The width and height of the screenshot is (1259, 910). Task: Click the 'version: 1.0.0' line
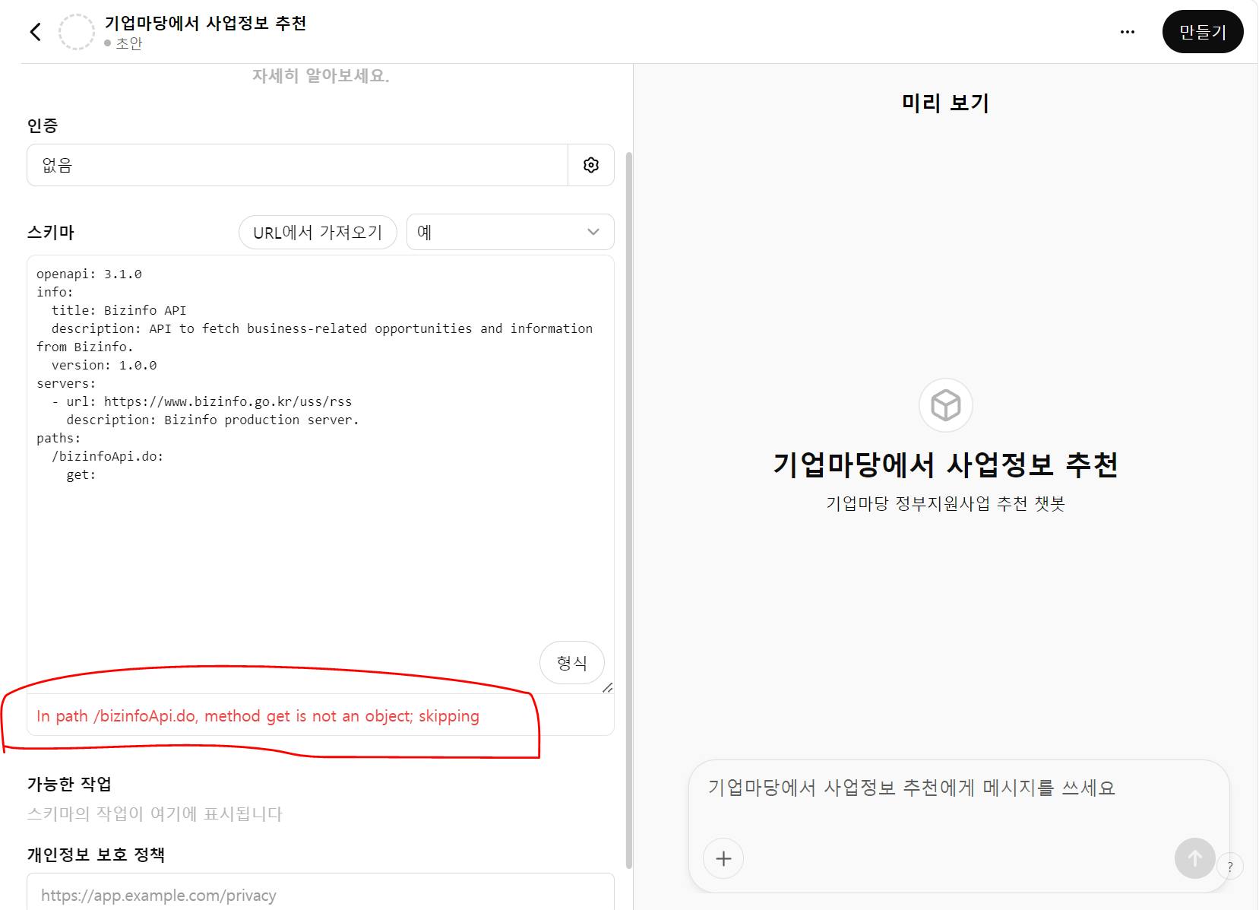coord(104,365)
